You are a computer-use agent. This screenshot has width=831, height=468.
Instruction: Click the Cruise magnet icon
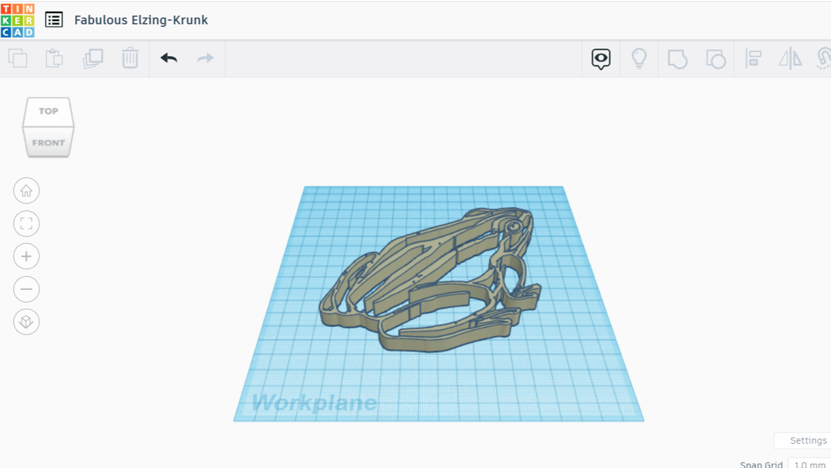click(x=823, y=59)
